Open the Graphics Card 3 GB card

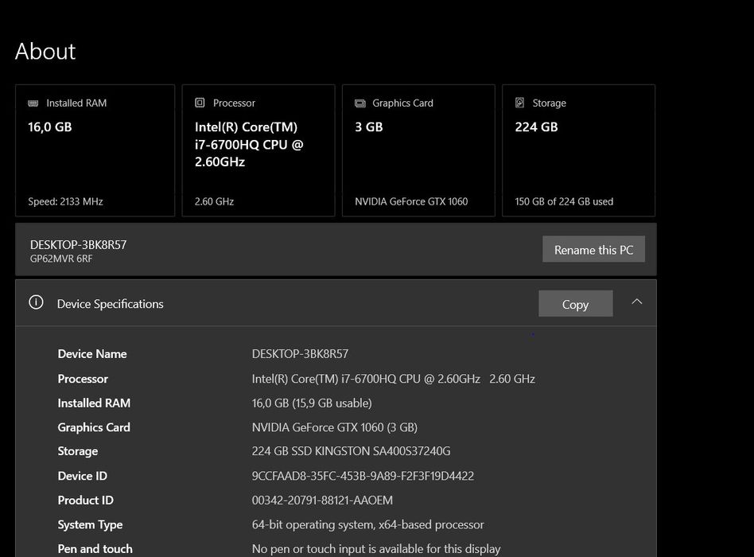coord(418,150)
